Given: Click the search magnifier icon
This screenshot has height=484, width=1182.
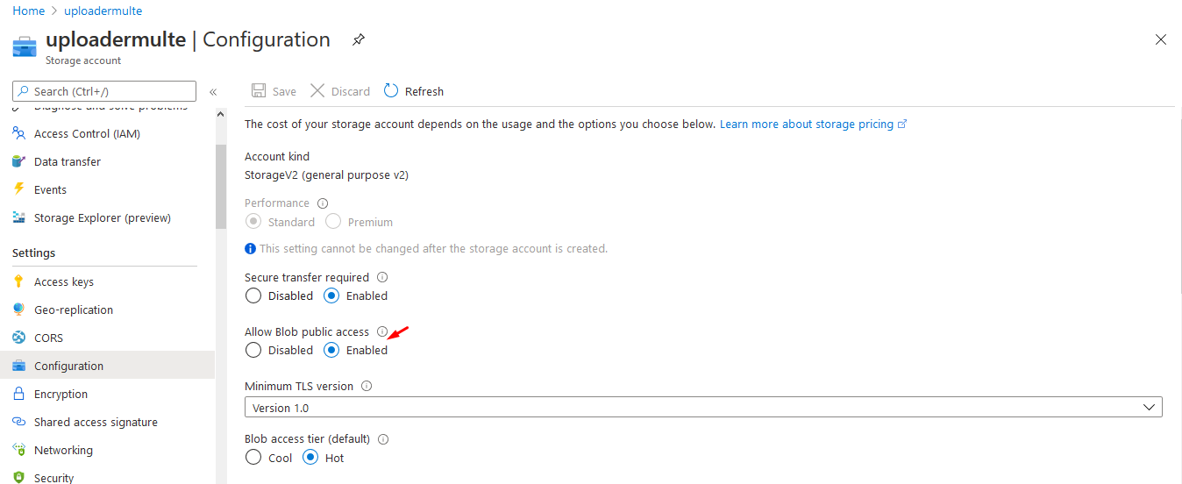Looking at the screenshot, I should [x=23, y=91].
